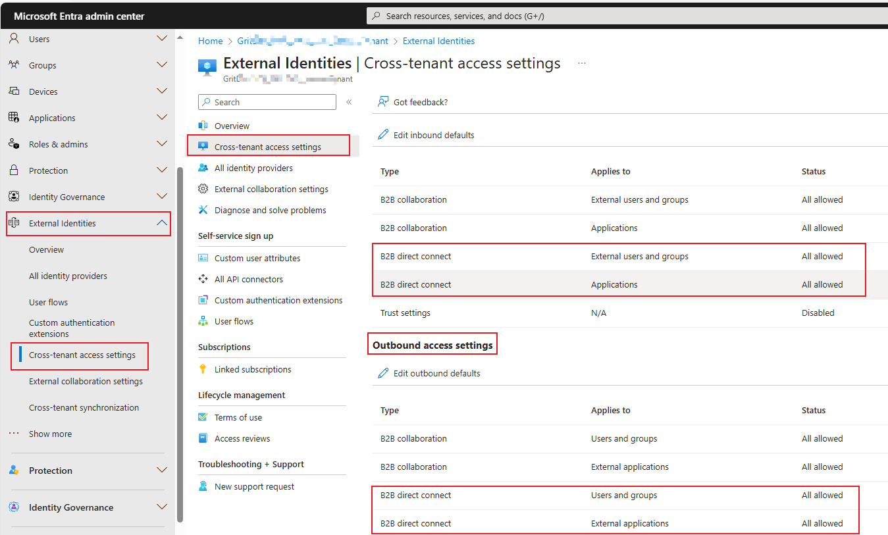Click the Roles & admins icon

pos(14,144)
